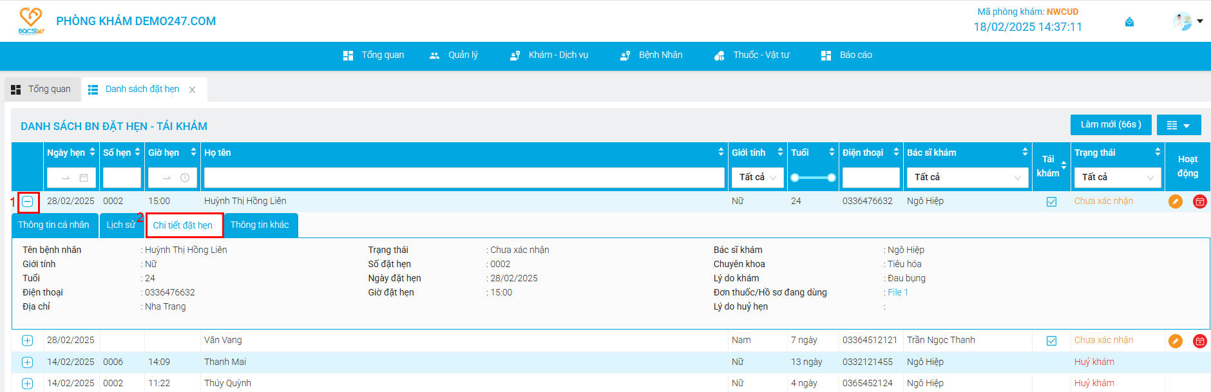The width and height of the screenshot is (1211, 392).
Task: Expand the Thúy Quỳnh row
Action: tap(27, 384)
